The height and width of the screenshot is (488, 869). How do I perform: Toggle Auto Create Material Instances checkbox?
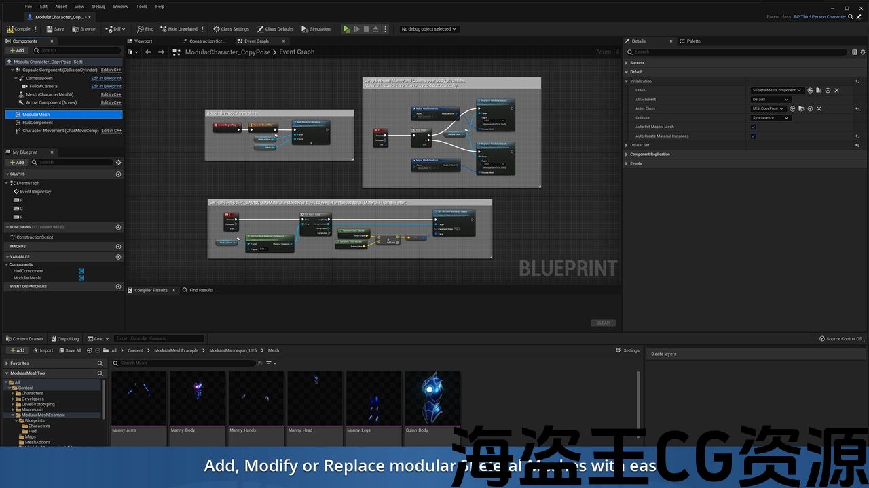tap(753, 136)
